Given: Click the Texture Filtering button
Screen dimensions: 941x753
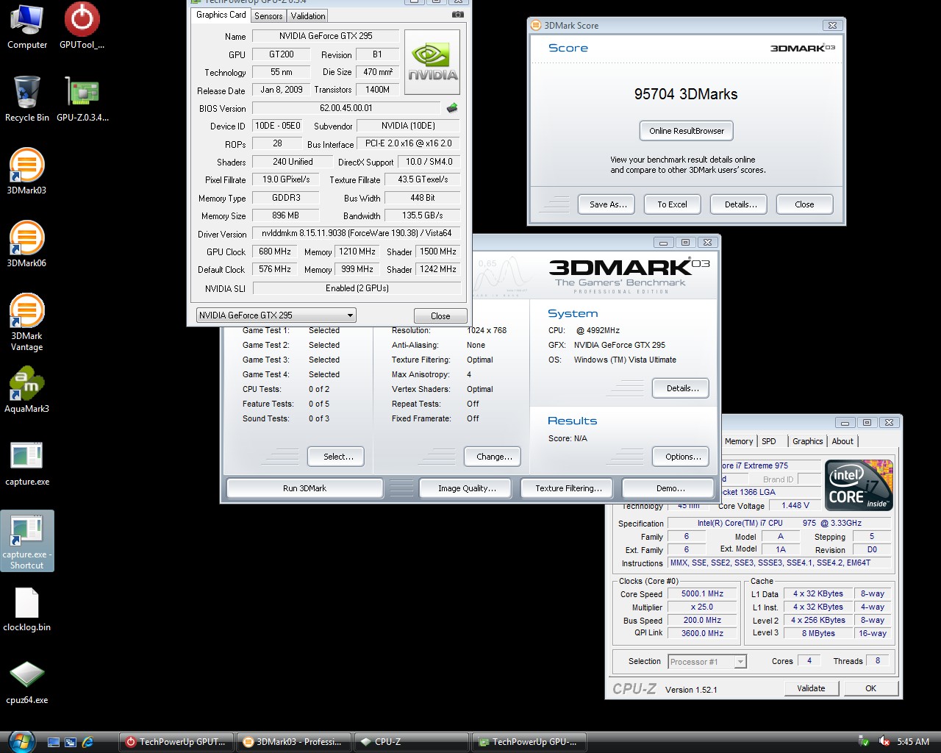Looking at the screenshot, I should coord(568,488).
